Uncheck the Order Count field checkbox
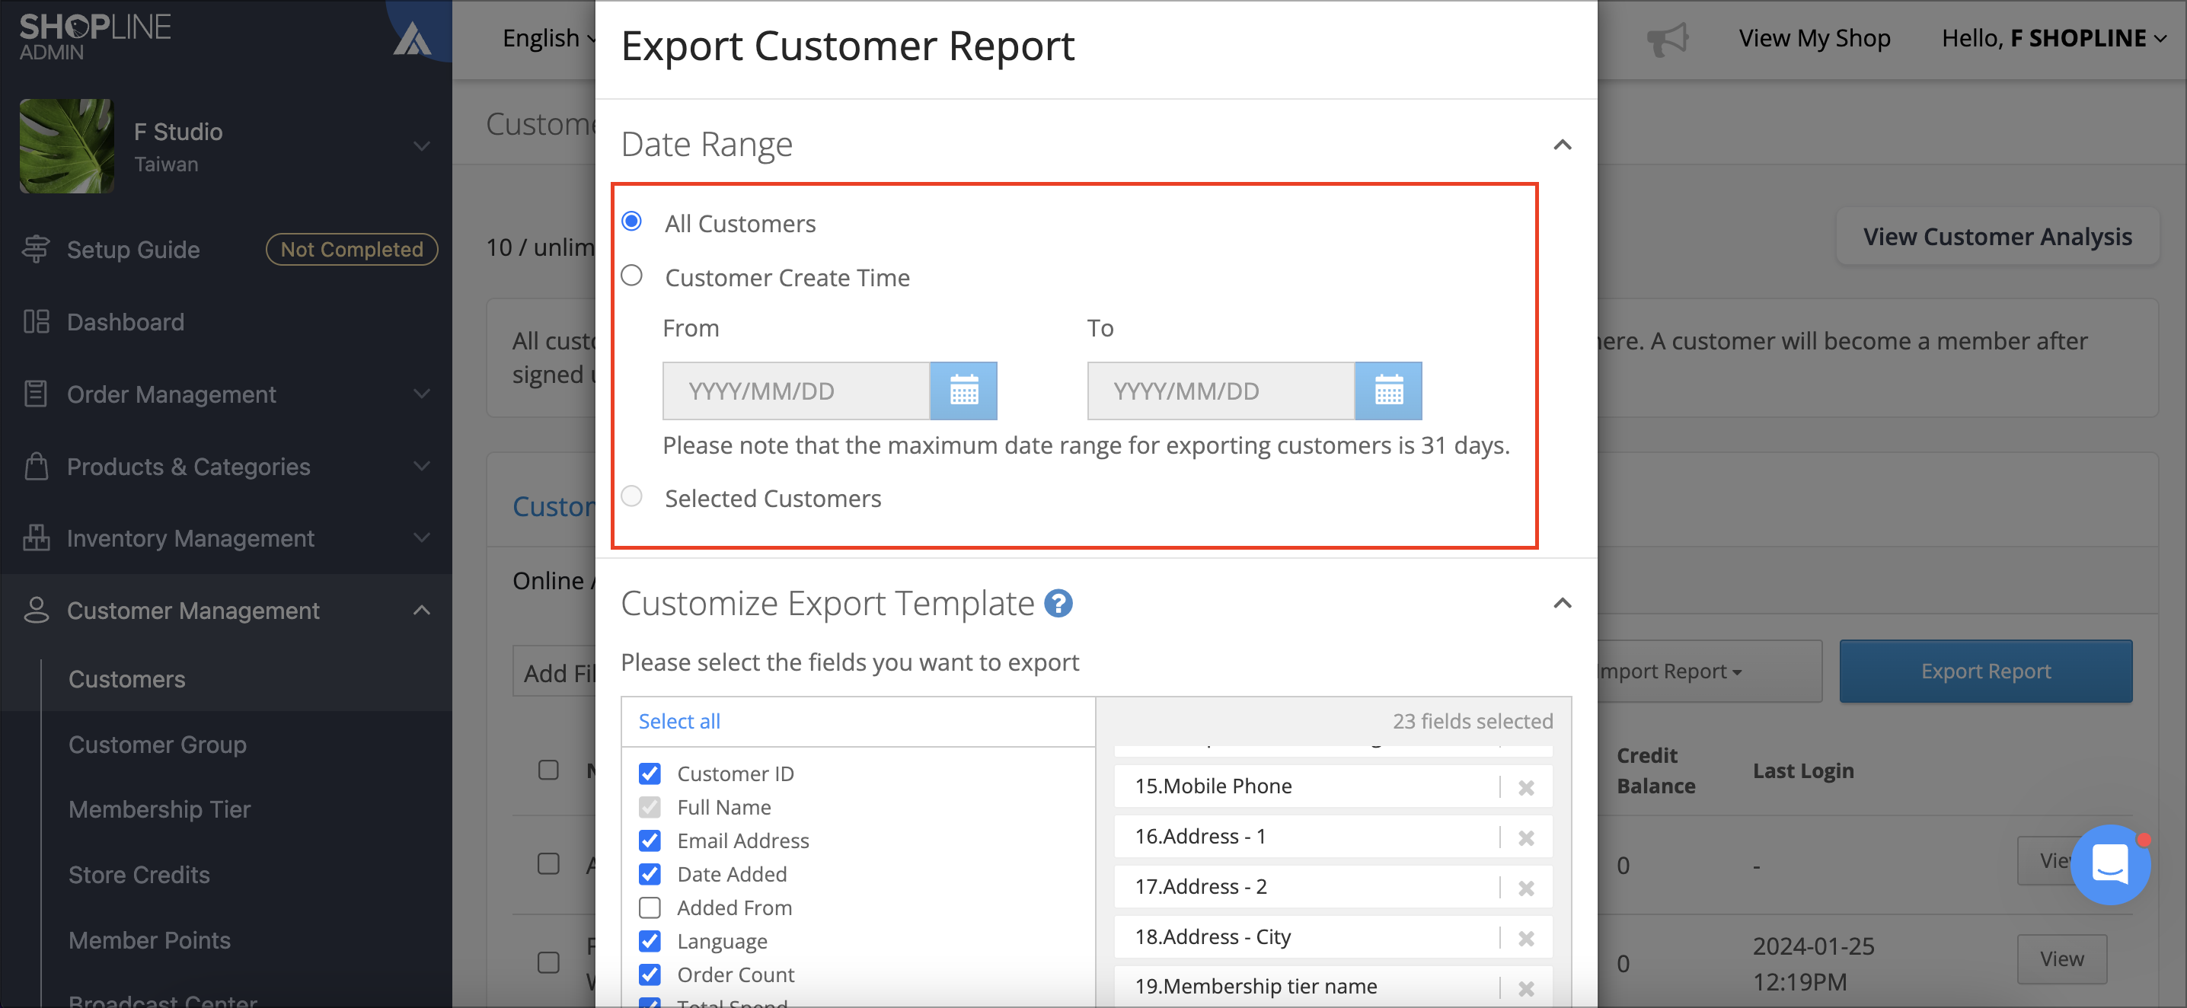2187x1008 pixels. (650, 974)
